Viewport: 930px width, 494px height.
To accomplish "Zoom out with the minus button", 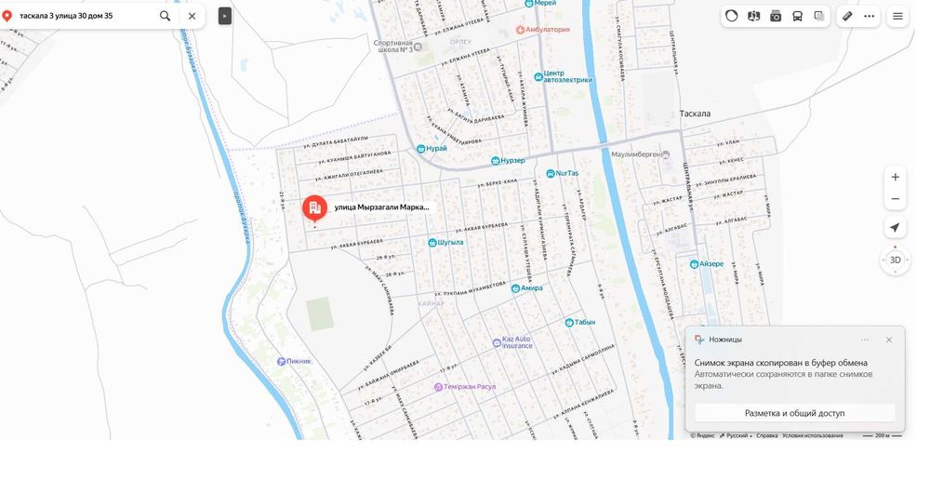I will tap(895, 199).
